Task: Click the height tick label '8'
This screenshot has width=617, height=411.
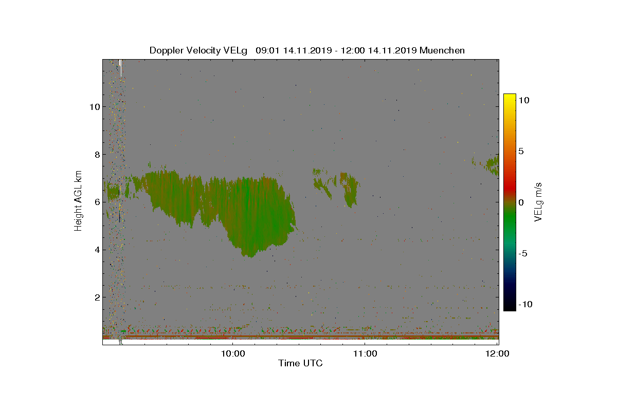Action: (96, 154)
